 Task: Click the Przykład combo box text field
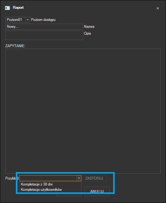(x=48, y=178)
